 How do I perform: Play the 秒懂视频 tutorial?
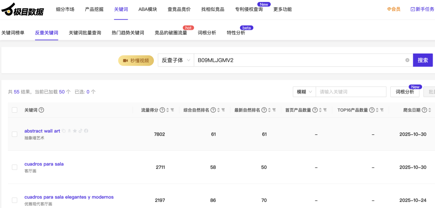pos(136,60)
